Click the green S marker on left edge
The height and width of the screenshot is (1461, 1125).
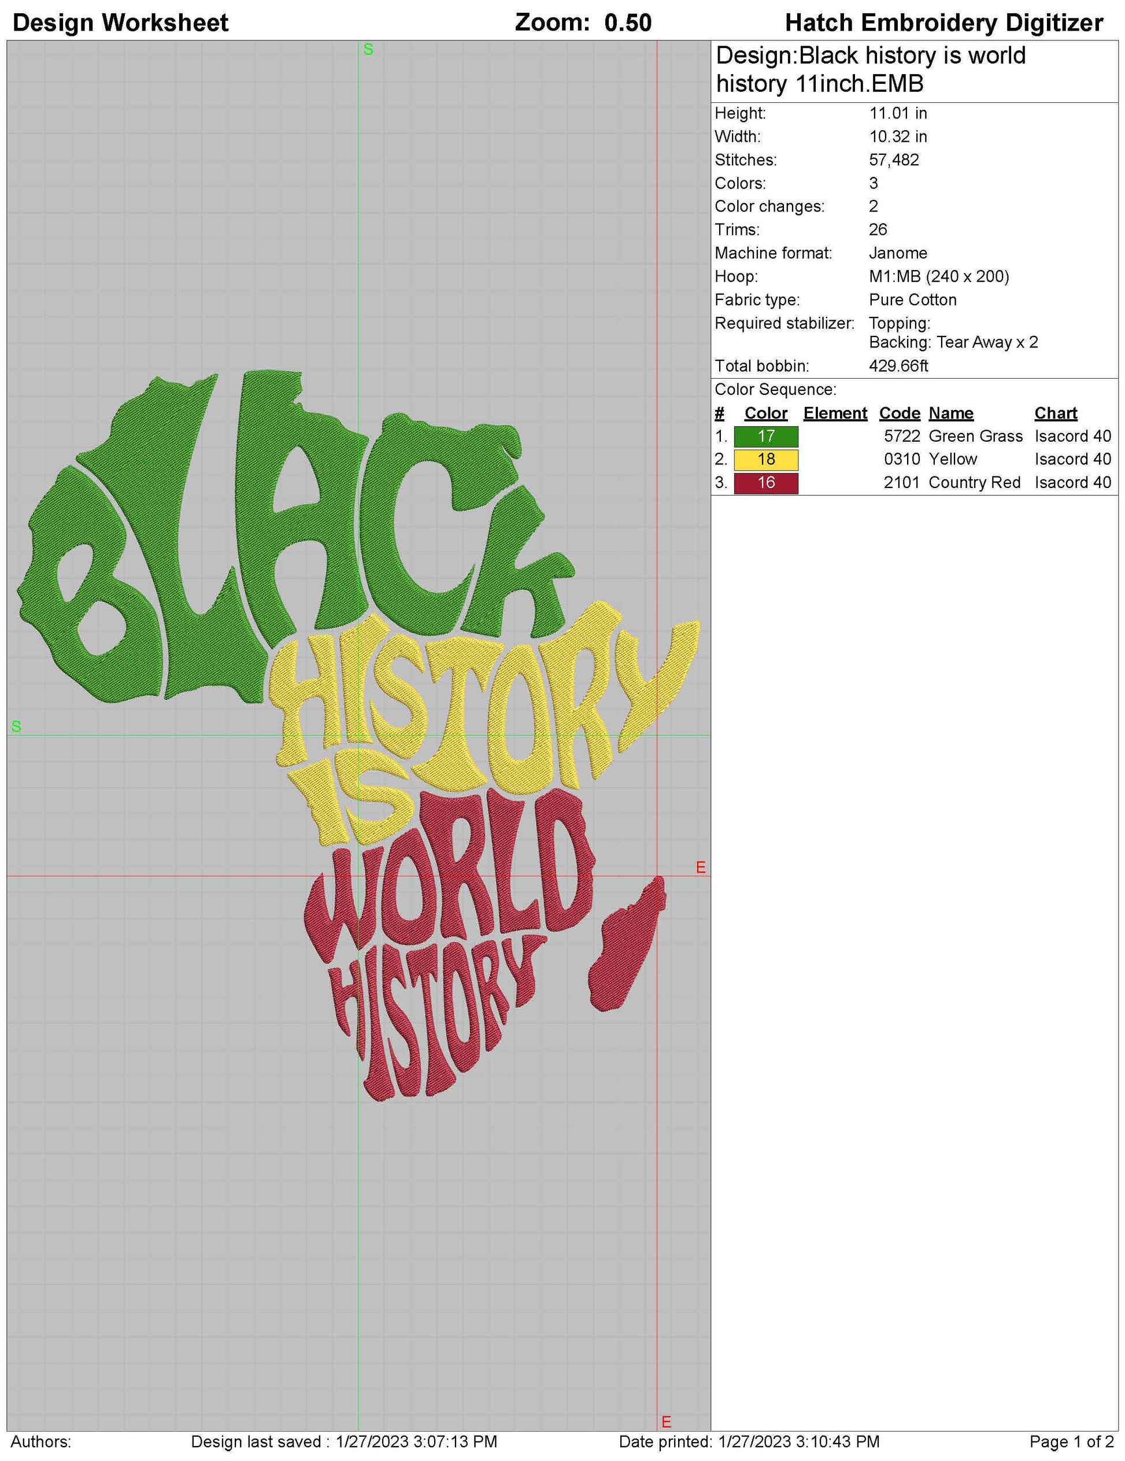coord(16,727)
